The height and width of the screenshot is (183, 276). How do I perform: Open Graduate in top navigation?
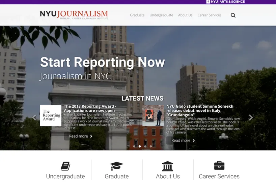pyautogui.click(x=137, y=15)
